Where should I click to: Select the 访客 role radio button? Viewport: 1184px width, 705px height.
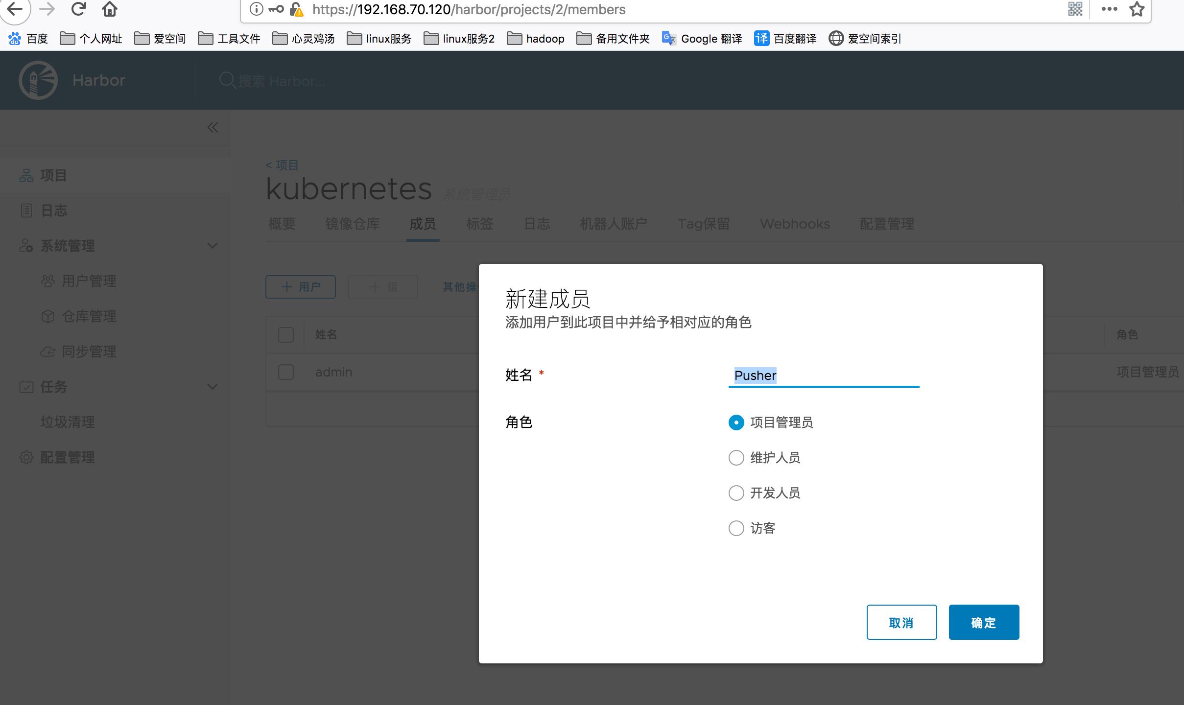coord(736,528)
